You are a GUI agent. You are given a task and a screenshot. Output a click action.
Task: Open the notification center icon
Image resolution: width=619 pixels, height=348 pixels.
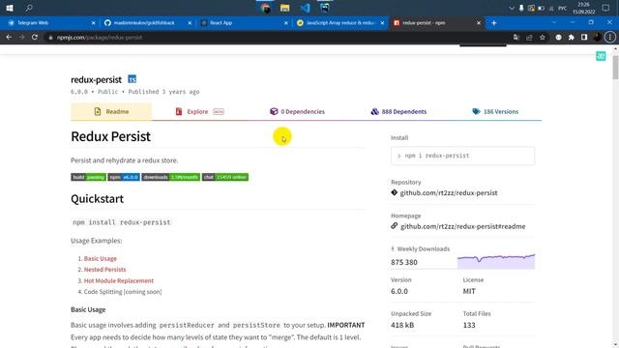[606, 8]
